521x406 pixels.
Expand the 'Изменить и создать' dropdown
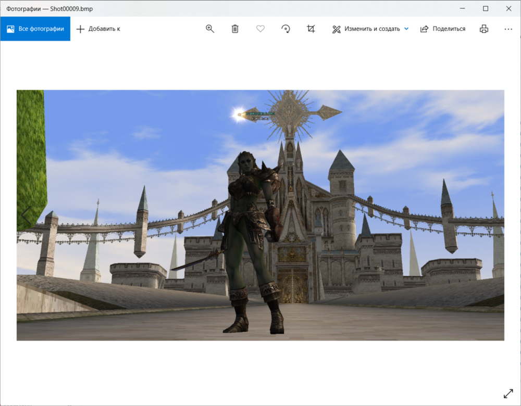370,29
